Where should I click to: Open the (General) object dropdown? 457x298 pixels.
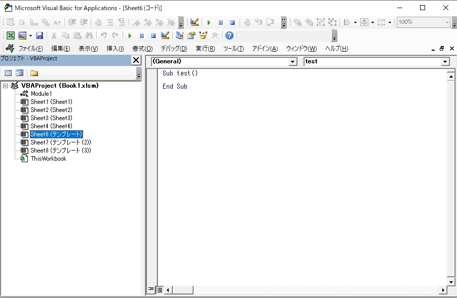click(293, 61)
